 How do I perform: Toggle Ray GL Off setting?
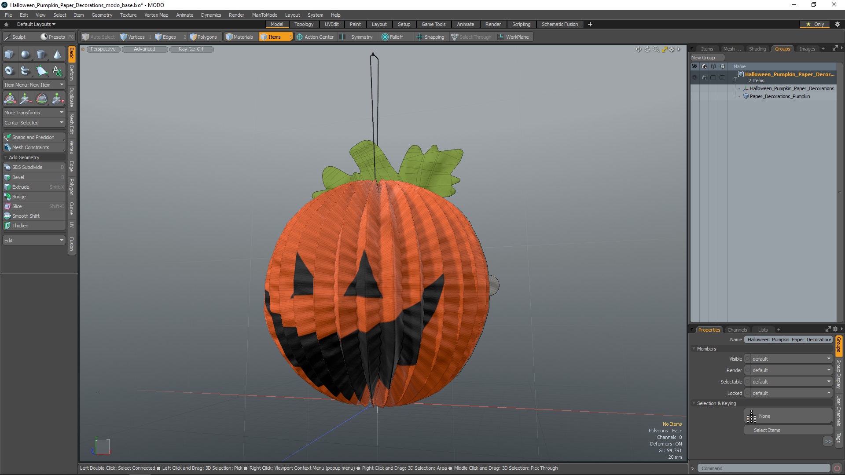(x=191, y=49)
